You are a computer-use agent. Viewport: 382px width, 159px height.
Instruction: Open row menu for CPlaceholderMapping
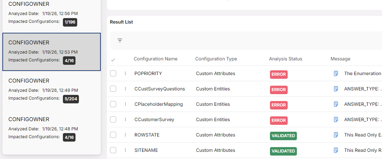pos(125,104)
